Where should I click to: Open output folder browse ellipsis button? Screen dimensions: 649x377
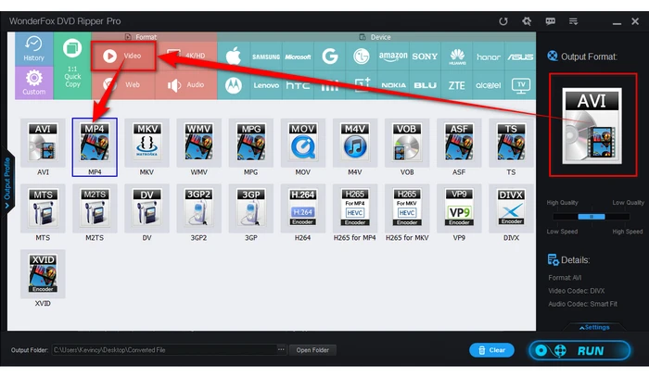click(x=281, y=350)
